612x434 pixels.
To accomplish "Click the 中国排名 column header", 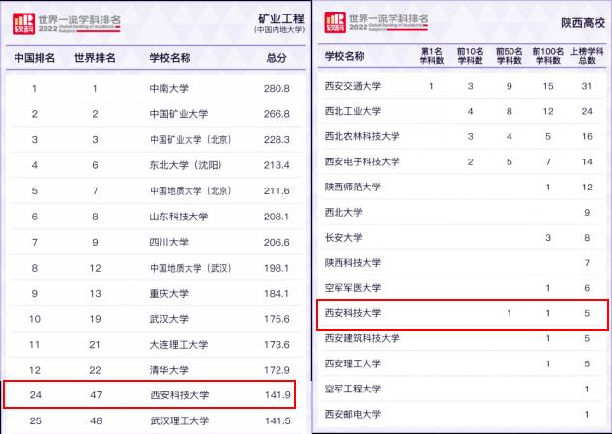I will [x=34, y=58].
